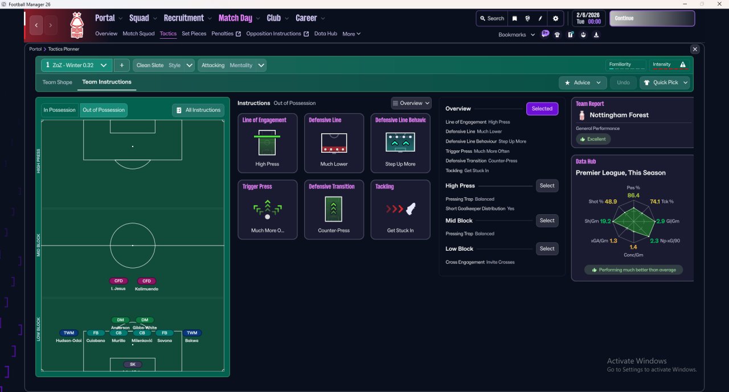Expand the Attacking Mentality dropdown
Viewport: 729px width, 392px height.
click(232, 66)
